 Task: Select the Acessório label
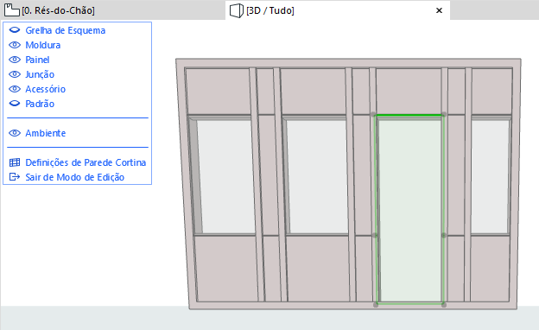point(46,89)
